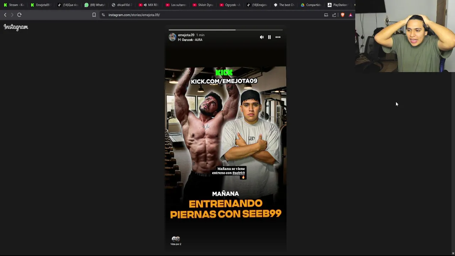The image size is (455, 256).
Task: Mute the story audio speaker icon
Action: click(x=262, y=37)
